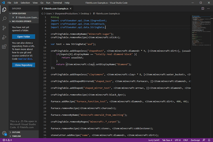The width and height of the screenshot is (213, 142).
Task: Expand the Timeline section
Action: tap(16, 136)
